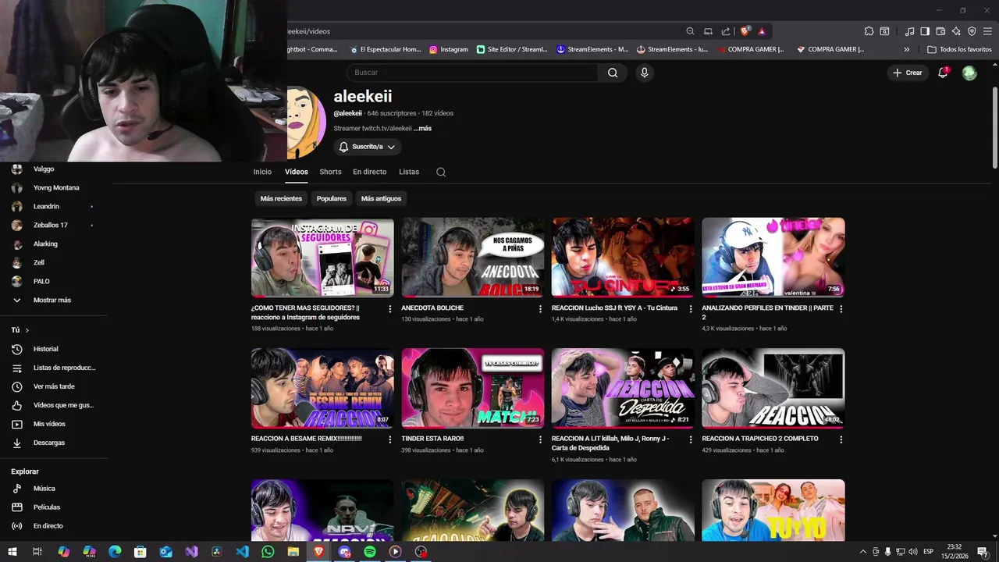Toggle the browser sidebar panel

[925, 31]
